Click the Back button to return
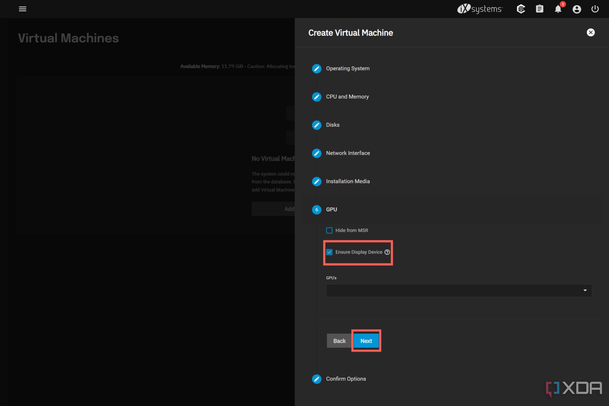 click(x=339, y=341)
